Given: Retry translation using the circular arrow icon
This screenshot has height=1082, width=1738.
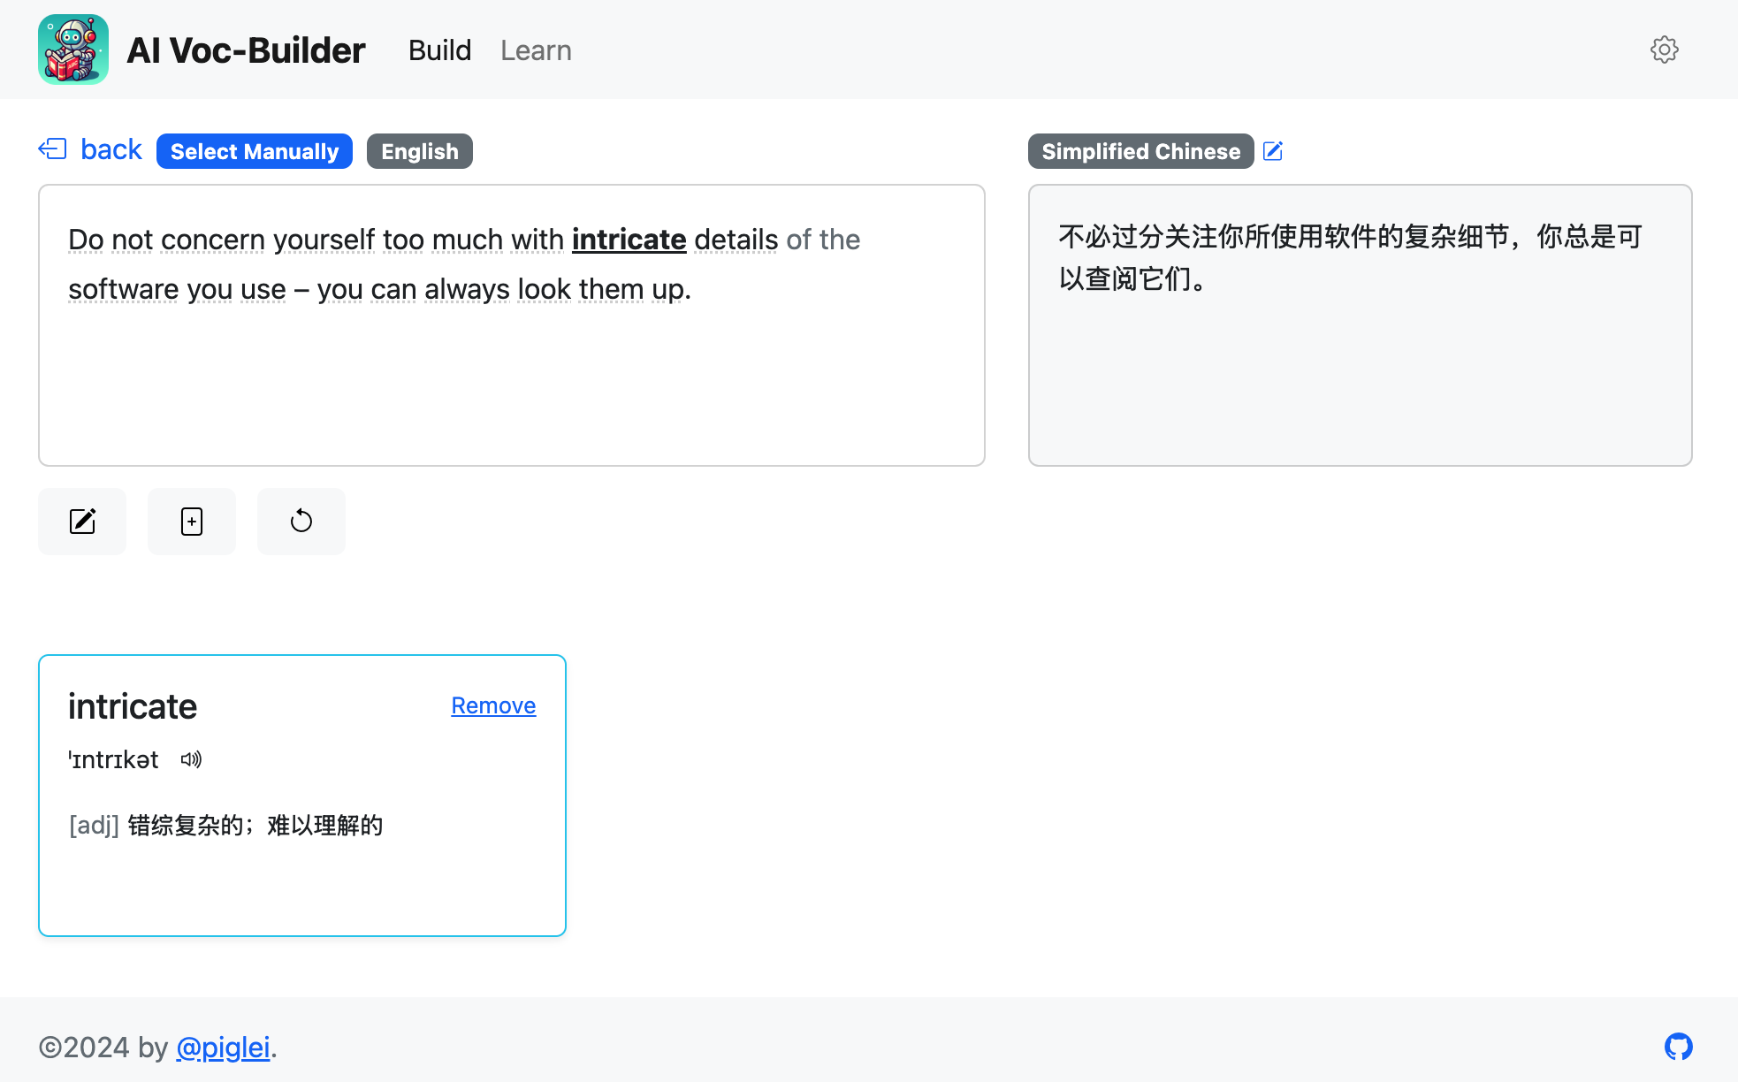Looking at the screenshot, I should pos(301,522).
